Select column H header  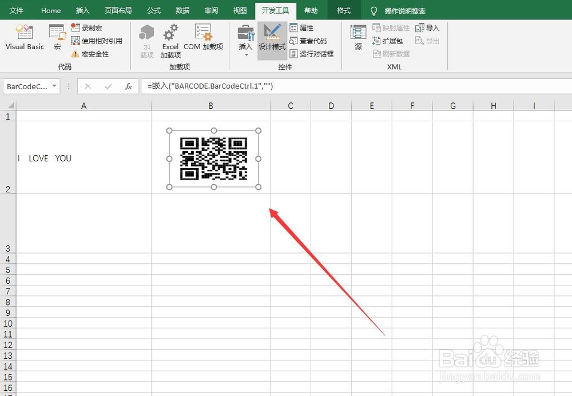493,105
